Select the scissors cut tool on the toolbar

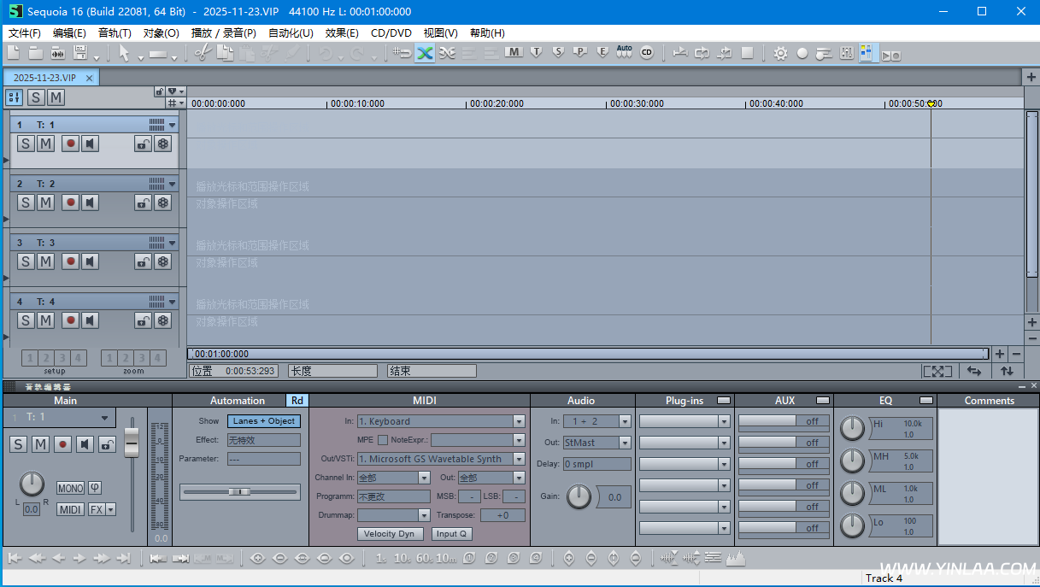tap(203, 53)
